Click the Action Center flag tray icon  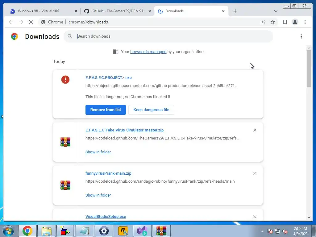click(x=270, y=231)
